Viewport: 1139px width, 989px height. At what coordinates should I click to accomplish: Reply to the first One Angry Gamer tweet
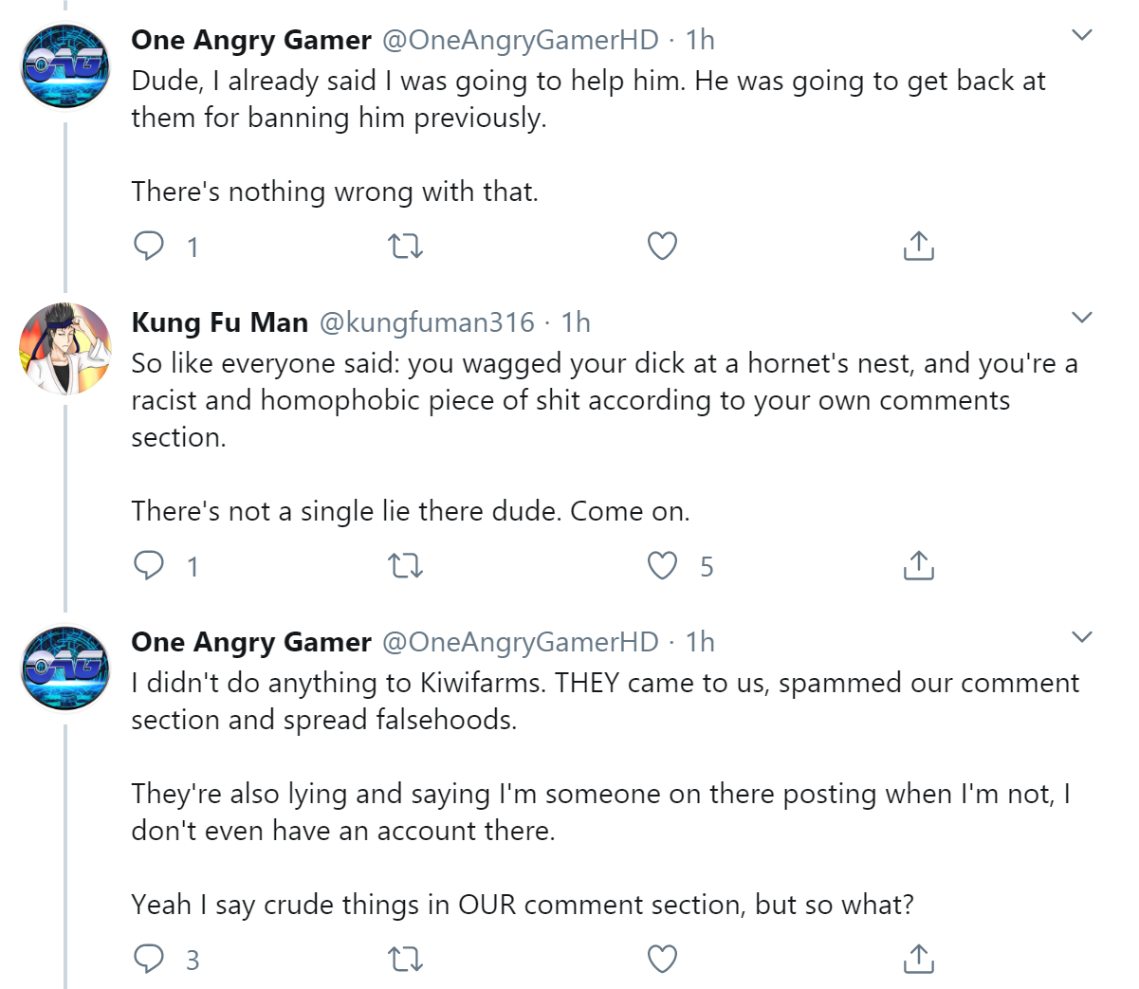tap(149, 247)
